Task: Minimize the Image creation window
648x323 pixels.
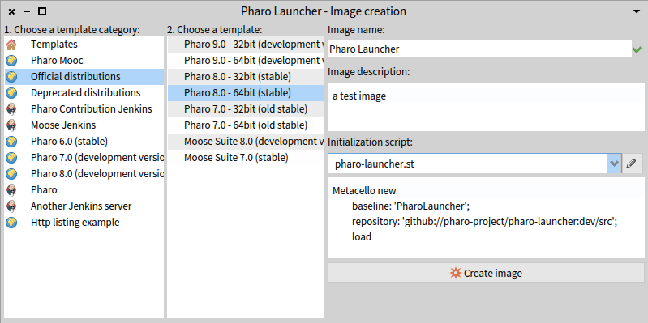Action: pos(27,11)
